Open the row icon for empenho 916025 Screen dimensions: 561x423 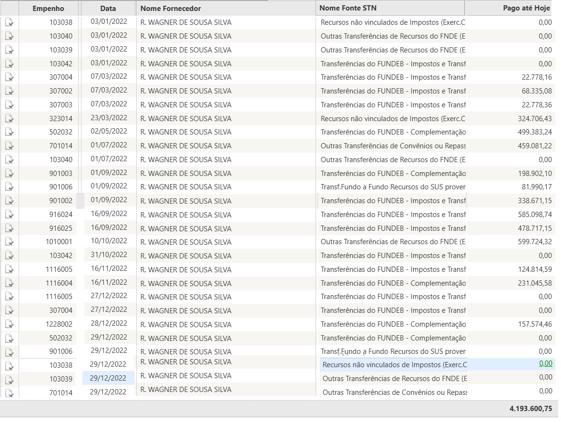click(9, 228)
